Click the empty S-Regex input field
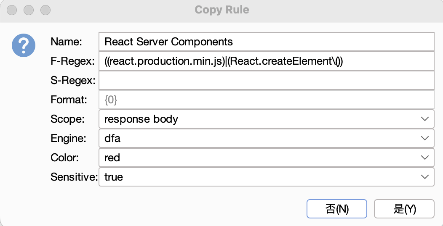This screenshot has height=226, width=443. (266, 80)
